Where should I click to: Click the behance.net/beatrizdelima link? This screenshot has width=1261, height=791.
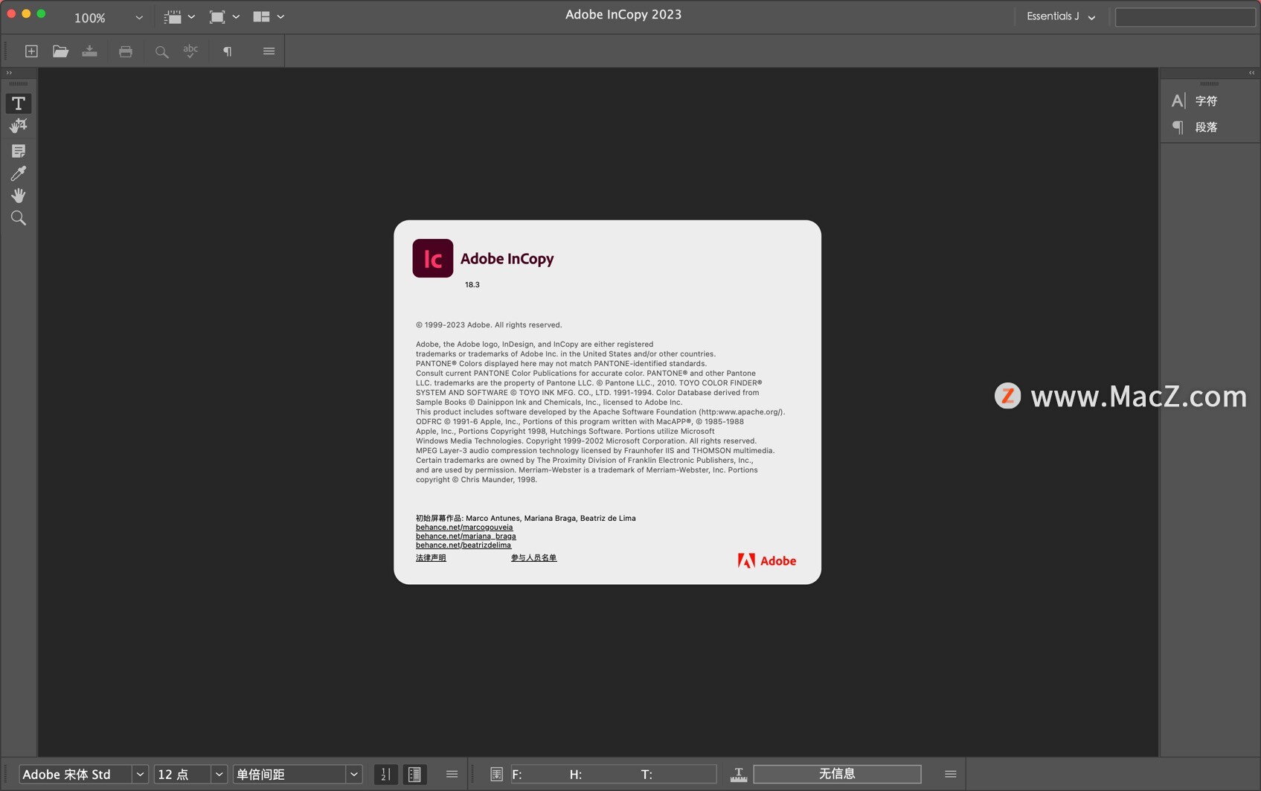coord(463,545)
